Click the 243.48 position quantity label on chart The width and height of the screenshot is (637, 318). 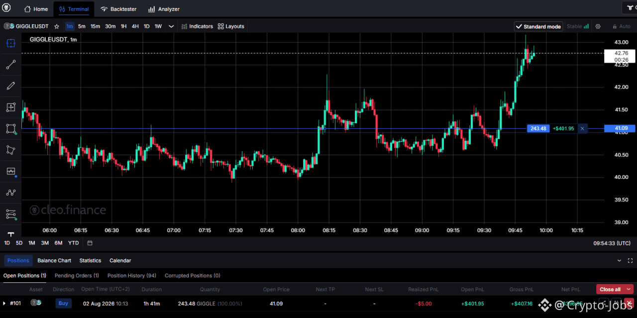[x=538, y=128]
